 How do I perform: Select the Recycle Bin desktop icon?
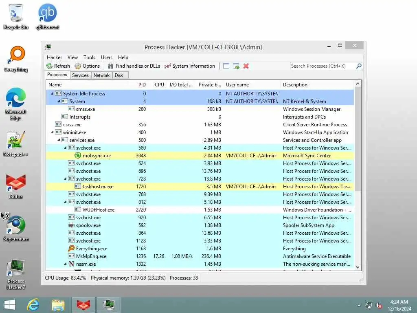[16, 16]
